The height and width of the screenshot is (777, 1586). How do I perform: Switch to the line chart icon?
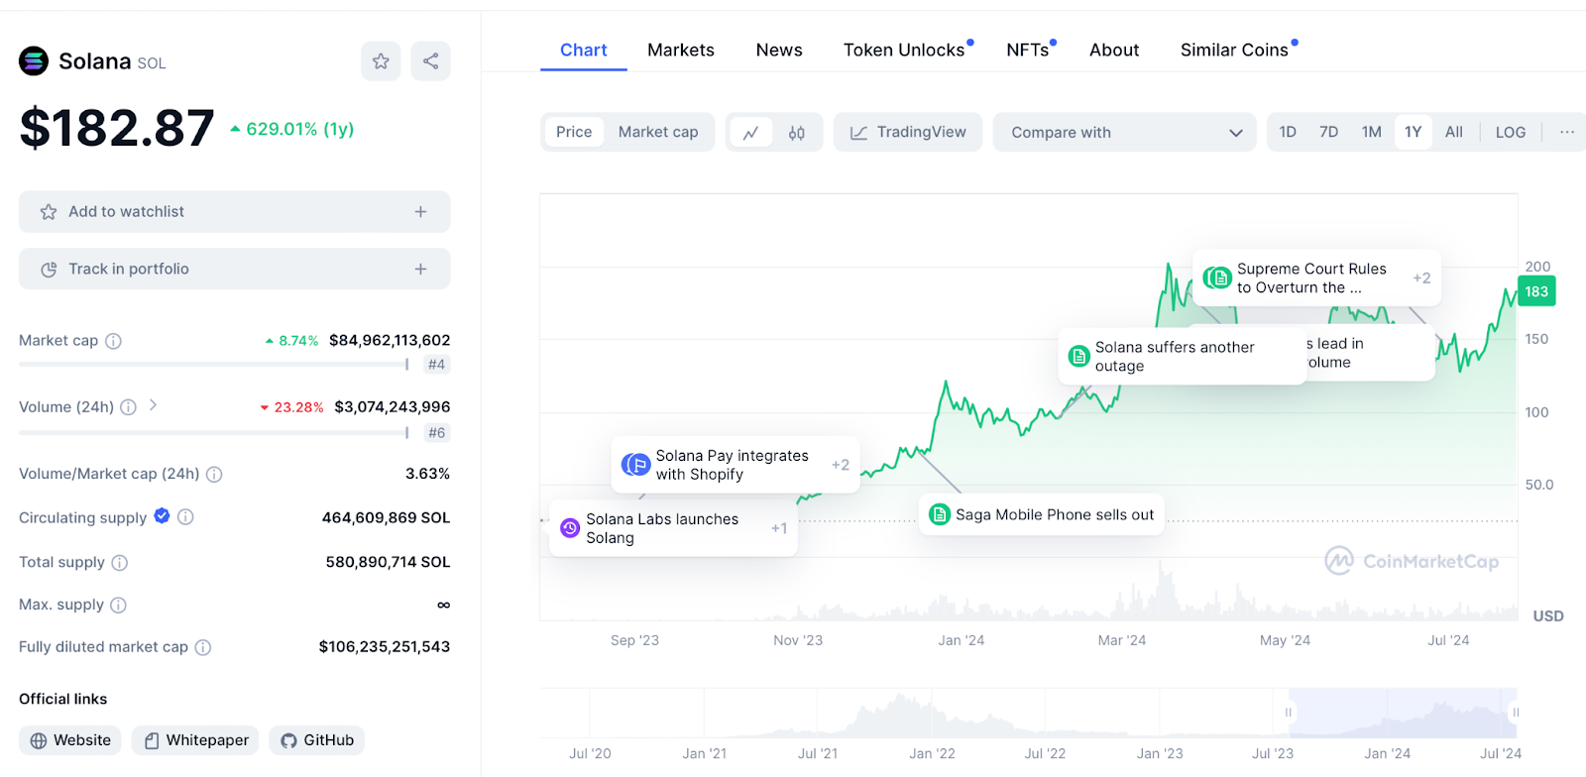click(x=751, y=133)
